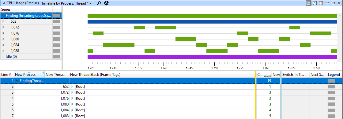This screenshot has height=119, width=343.
Task: Sort by Count column header
Action: click(x=264, y=75)
